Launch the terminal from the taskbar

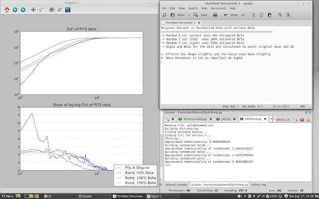click(26, 196)
